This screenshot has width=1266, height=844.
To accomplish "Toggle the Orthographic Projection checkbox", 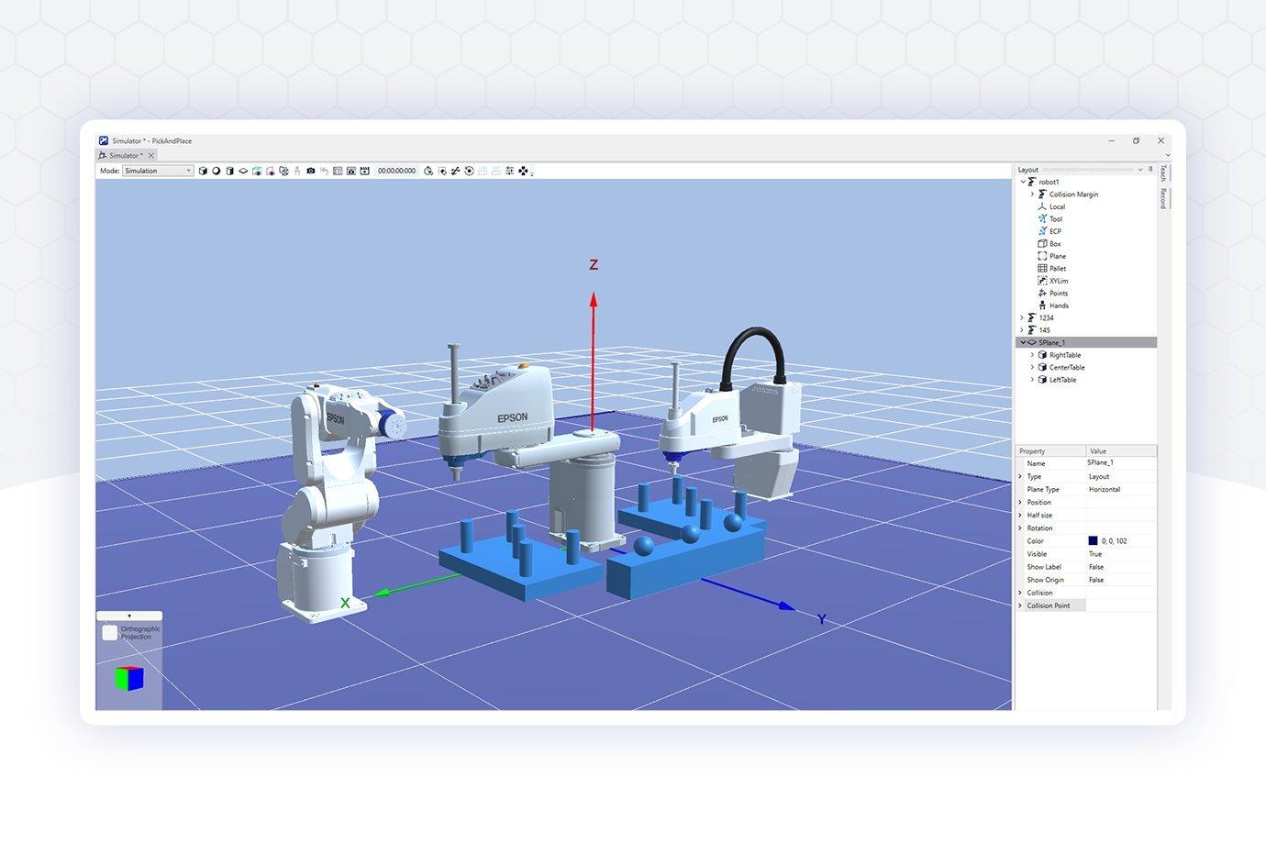I will pyautogui.click(x=110, y=633).
